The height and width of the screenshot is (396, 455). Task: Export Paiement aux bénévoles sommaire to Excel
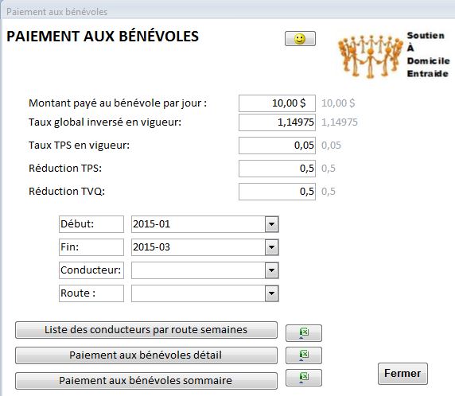[304, 378]
